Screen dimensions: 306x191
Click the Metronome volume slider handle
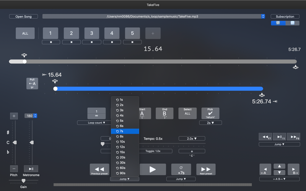pyautogui.click(x=32, y=142)
